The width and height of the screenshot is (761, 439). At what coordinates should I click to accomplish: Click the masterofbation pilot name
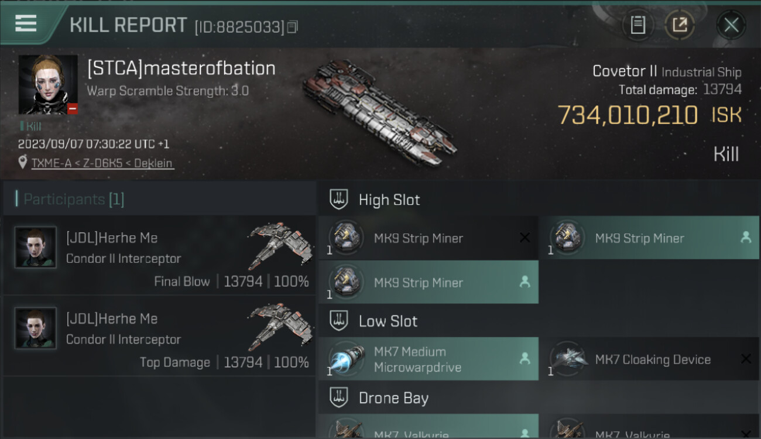click(x=181, y=68)
